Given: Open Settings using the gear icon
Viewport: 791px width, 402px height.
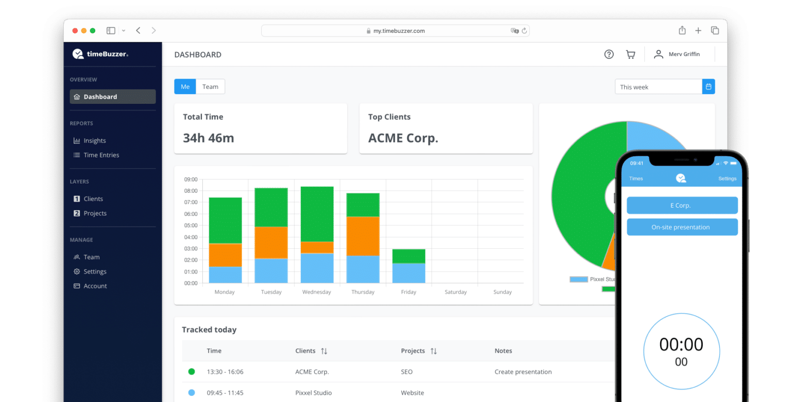Looking at the screenshot, I should (77, 271).
